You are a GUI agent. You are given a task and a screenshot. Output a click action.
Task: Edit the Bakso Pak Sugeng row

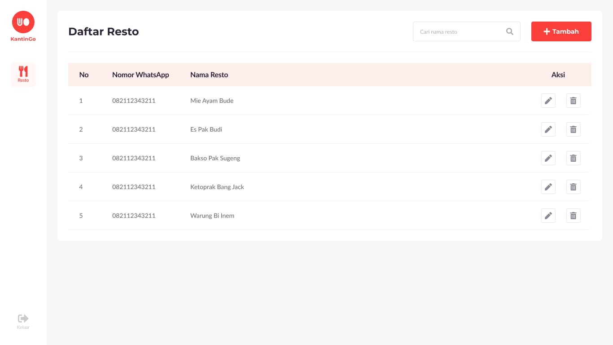click(548, 158)
